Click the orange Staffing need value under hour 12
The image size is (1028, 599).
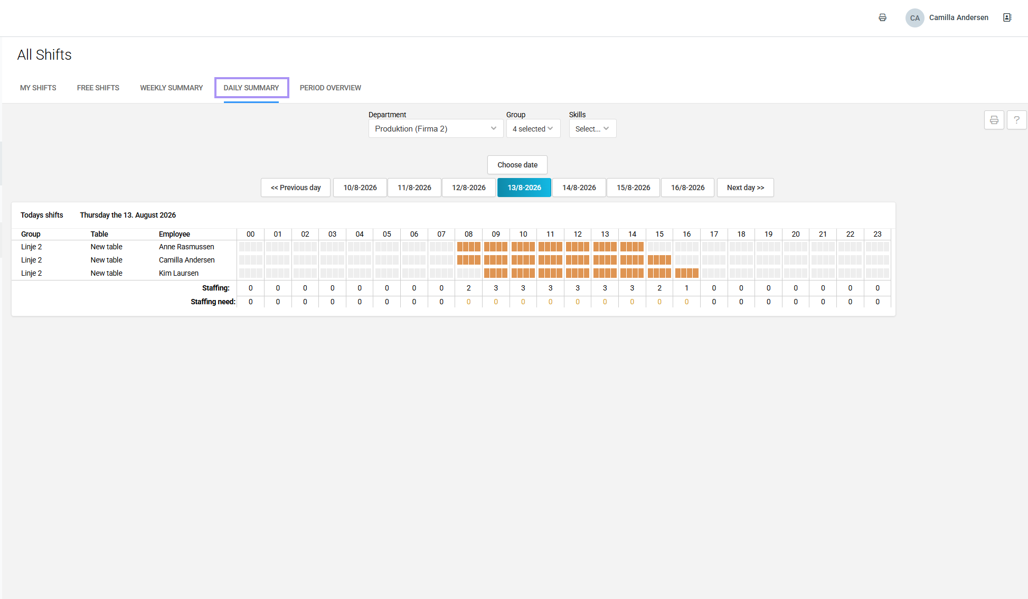(x=578, y=302)
